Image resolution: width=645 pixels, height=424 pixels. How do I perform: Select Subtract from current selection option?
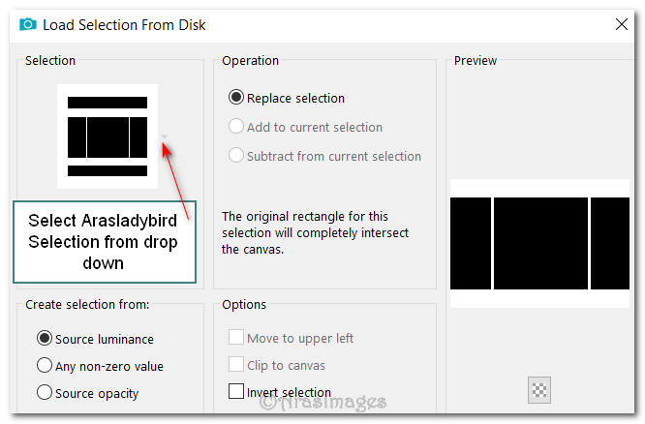point(235,156)
